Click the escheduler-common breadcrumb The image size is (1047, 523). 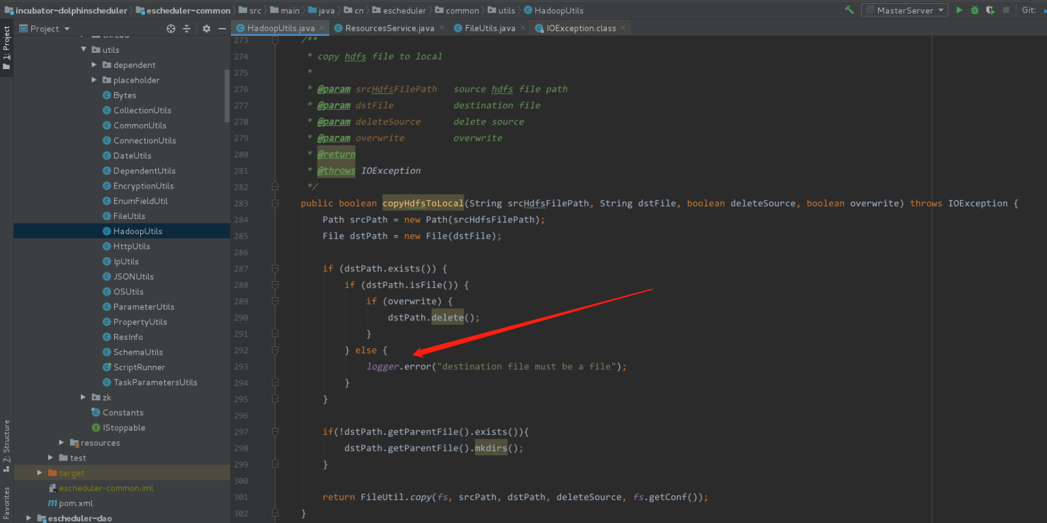[183, 10]
